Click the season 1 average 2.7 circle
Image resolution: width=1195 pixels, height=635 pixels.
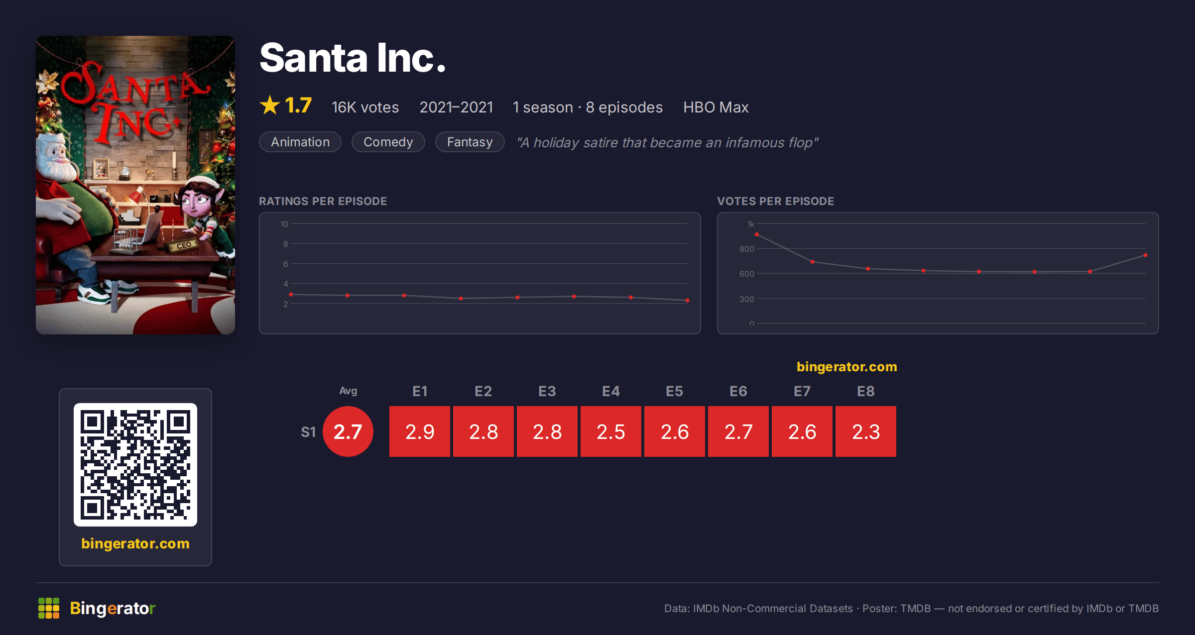pyautogui.click(x=348, y=431)
